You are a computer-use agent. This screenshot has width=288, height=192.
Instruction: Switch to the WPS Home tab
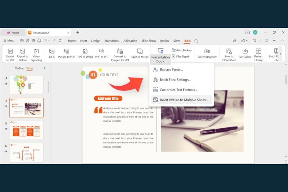[x=13, y=33]
